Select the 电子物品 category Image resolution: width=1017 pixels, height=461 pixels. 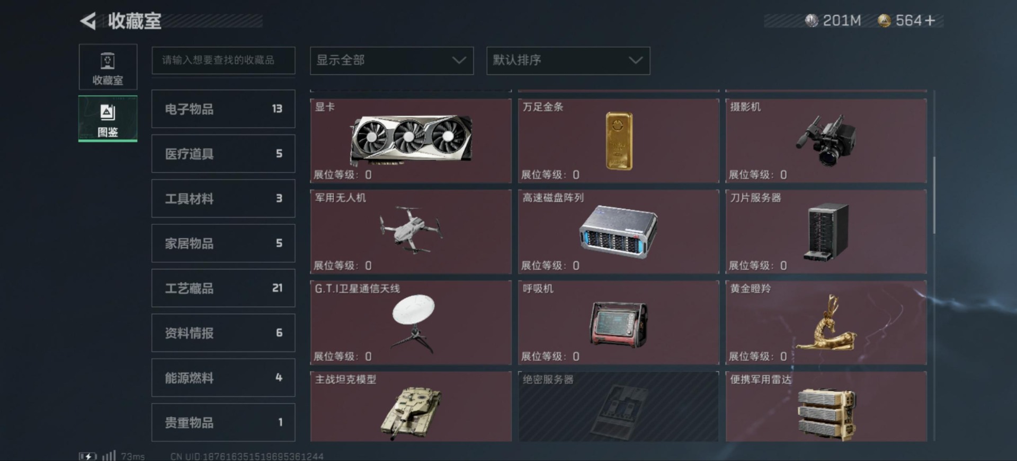(223, 109)
